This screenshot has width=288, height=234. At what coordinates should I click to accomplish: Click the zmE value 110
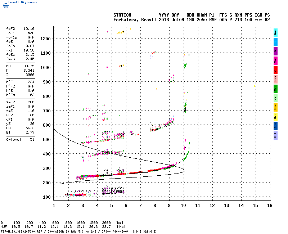(31, 111)
